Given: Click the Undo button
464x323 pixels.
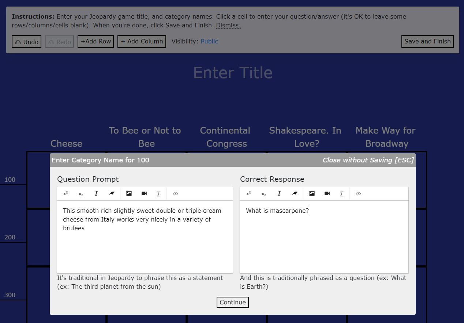Looking at the screenshot, I should click(26, 41).
